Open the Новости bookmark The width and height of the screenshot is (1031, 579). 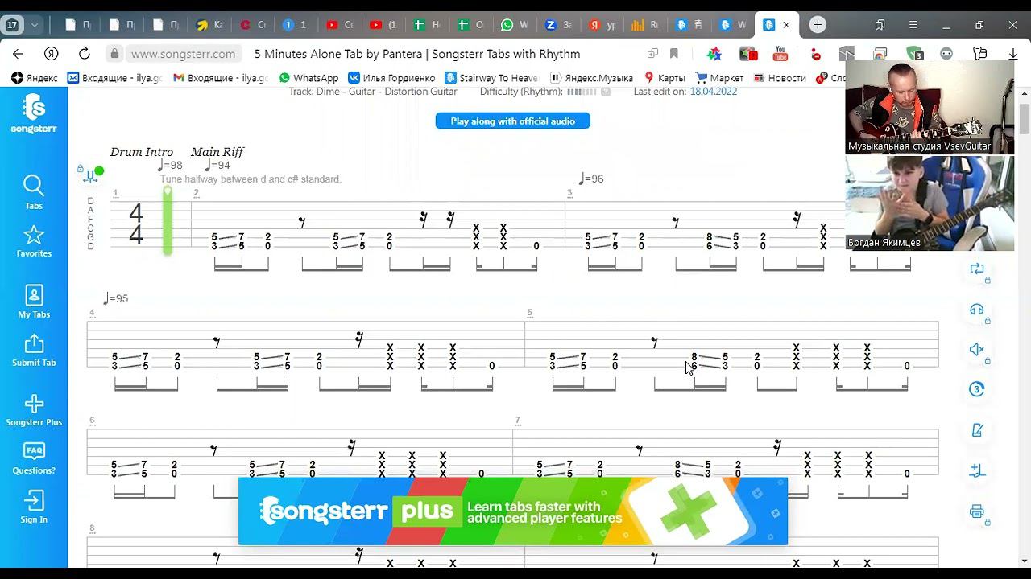click(x=780, y=78)
